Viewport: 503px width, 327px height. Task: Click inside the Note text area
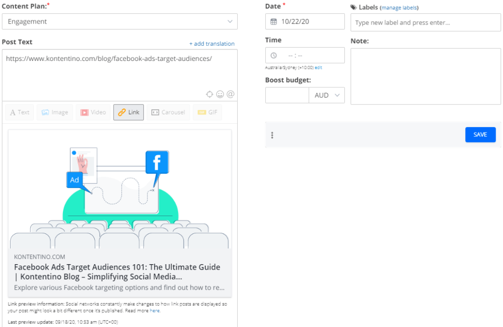pyautogui.click(x=426, y=76)
